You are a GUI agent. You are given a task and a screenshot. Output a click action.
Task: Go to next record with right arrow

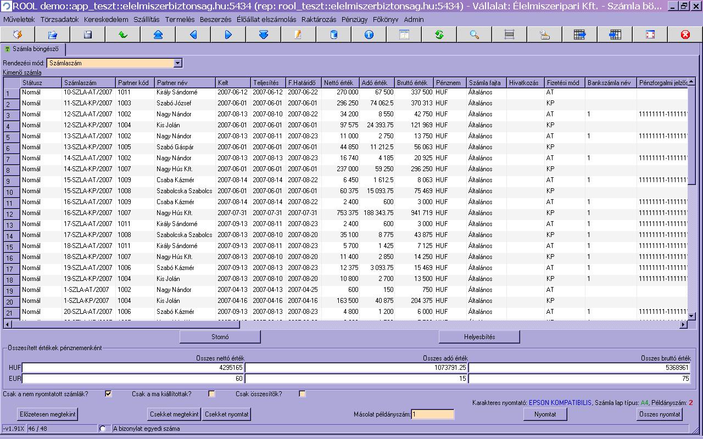coord(228,35)
